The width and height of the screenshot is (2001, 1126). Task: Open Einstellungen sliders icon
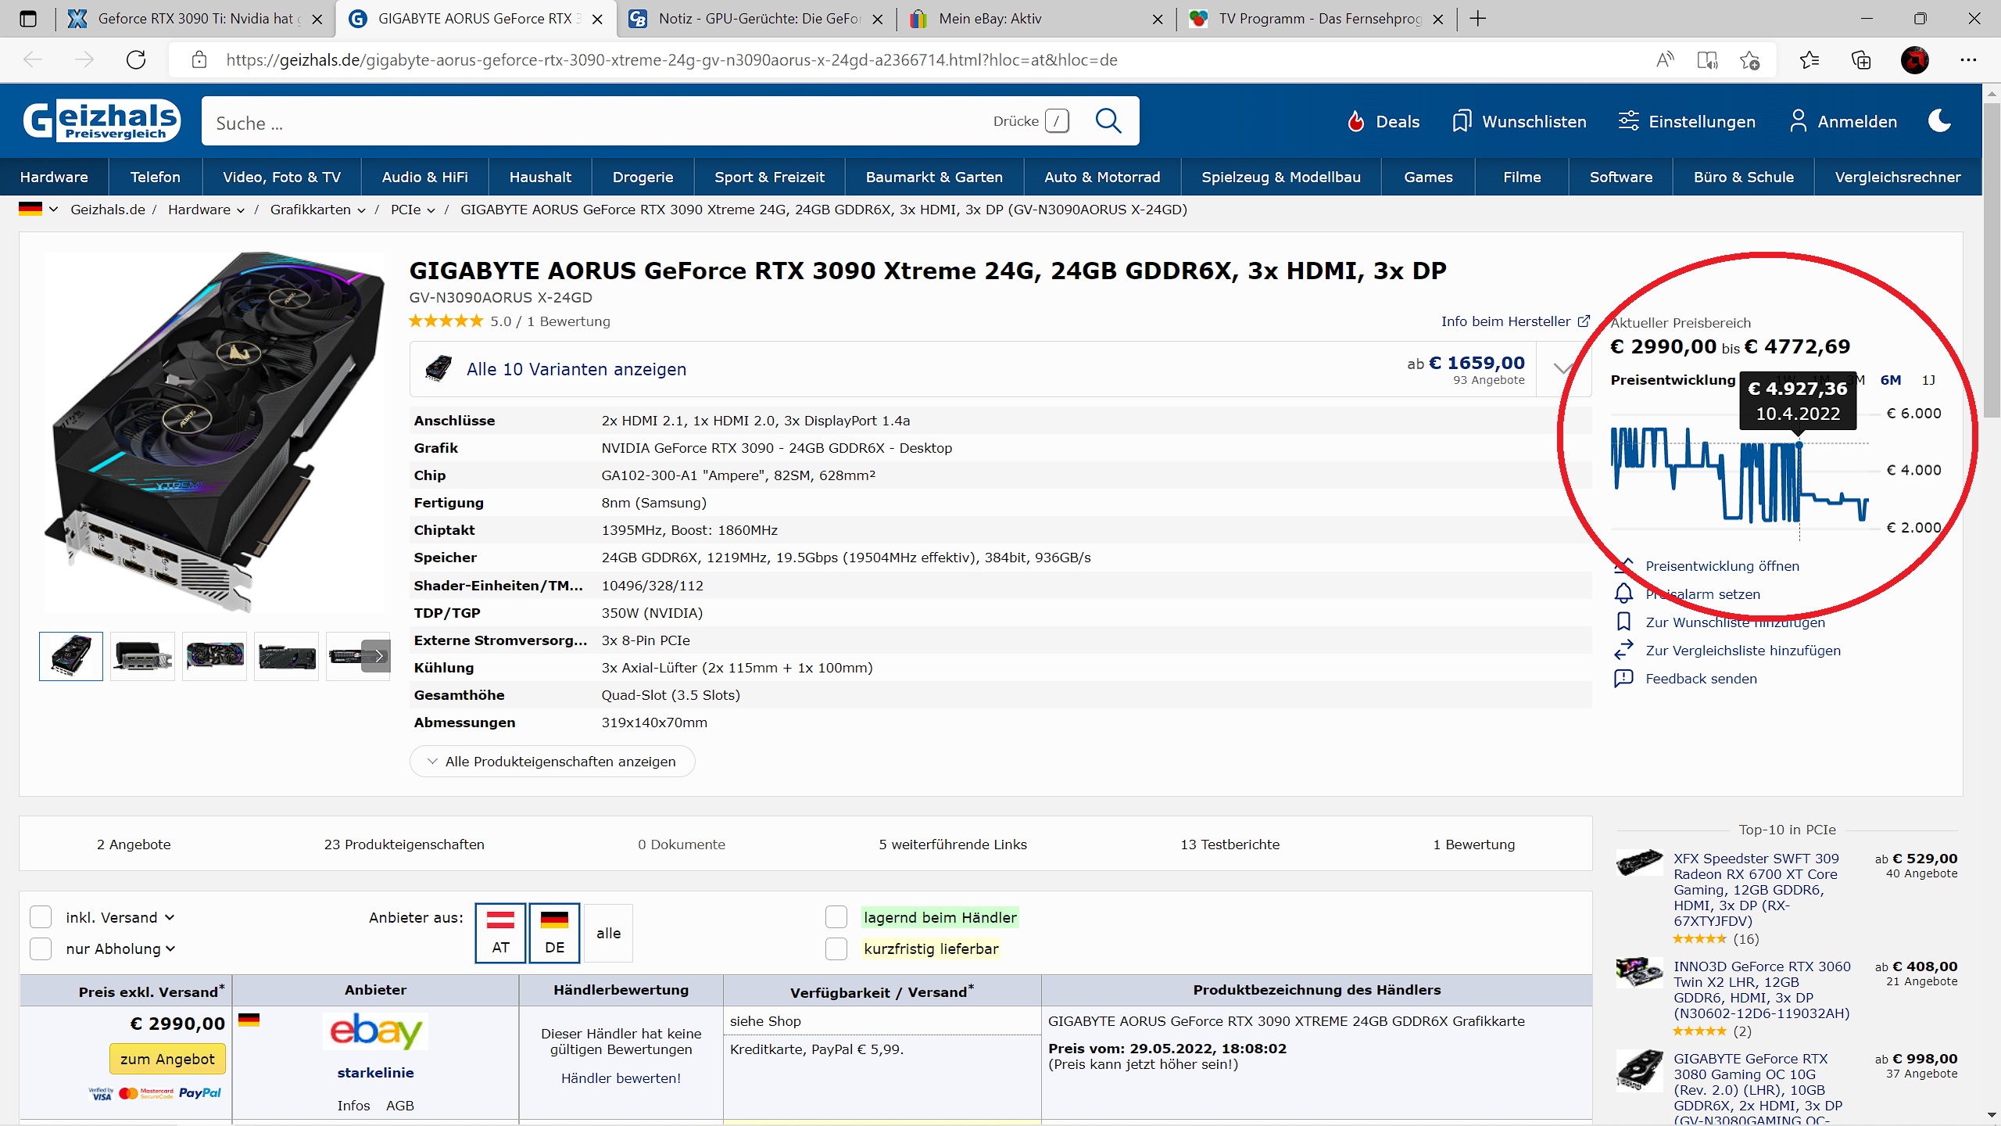pyautogui.click(x=1628, y=121)
